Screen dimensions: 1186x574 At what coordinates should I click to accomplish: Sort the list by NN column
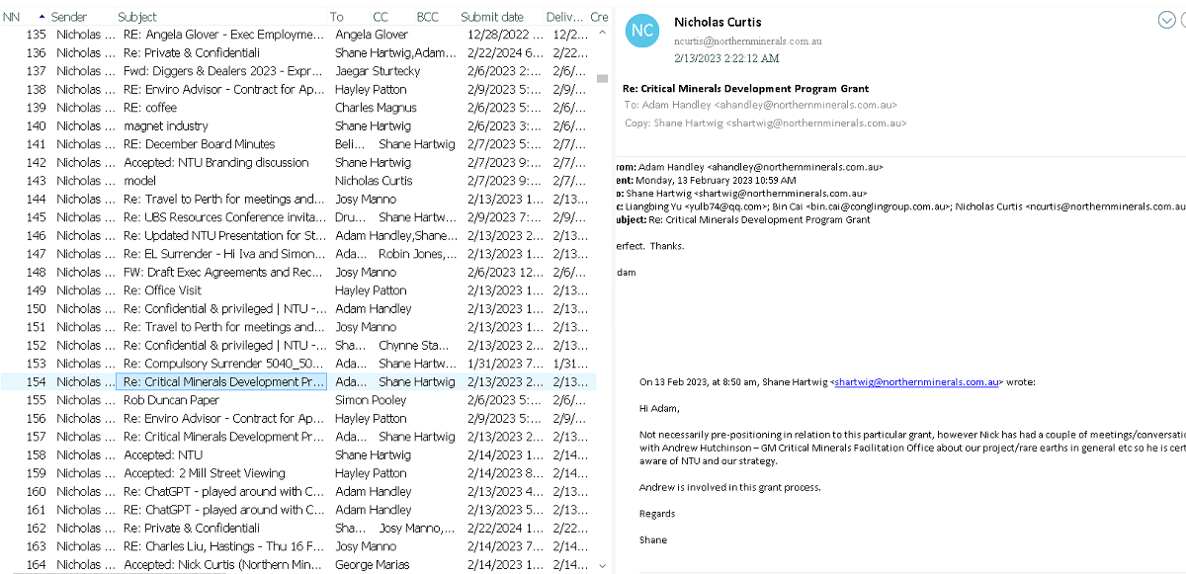[x=12, y=17]
